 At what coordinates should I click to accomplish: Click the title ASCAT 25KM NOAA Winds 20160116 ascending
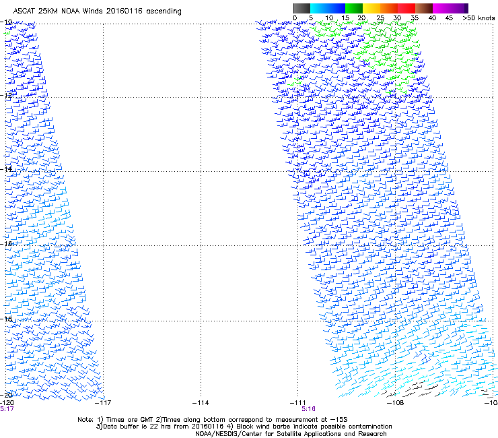point(97,11)
